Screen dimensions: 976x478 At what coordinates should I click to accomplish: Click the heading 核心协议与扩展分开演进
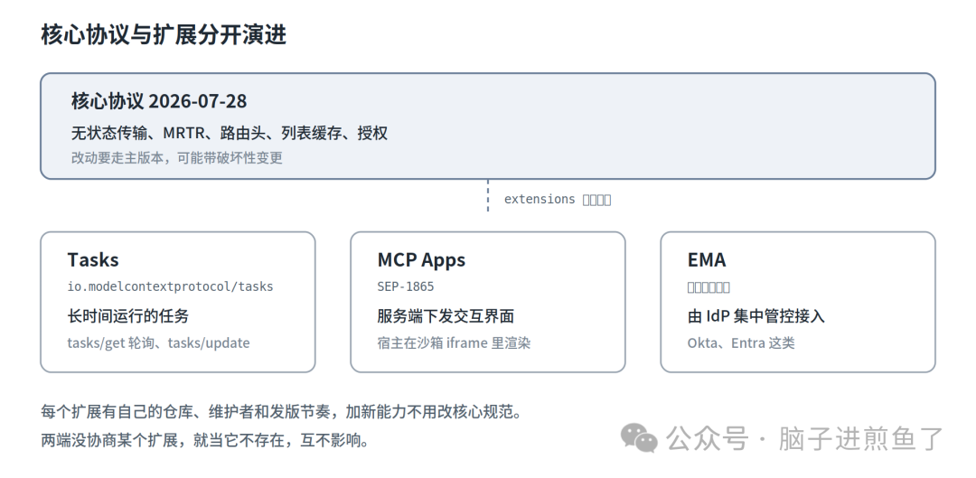coord(164,35)
